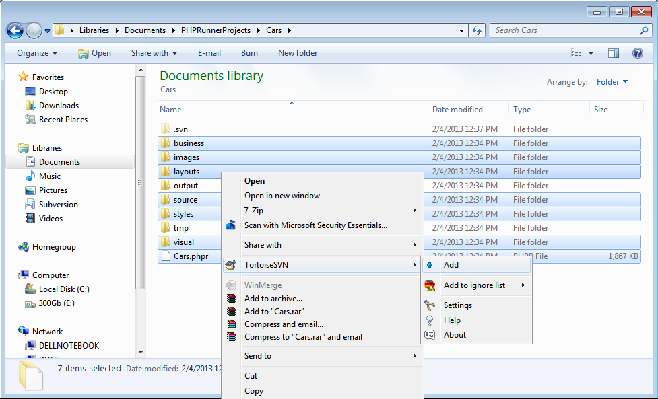Open the Arrange by Folder dropdown
Screen dimensions: 658x399
(x=612, y=82)
